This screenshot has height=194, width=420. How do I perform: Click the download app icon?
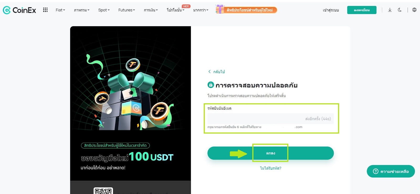390,10
